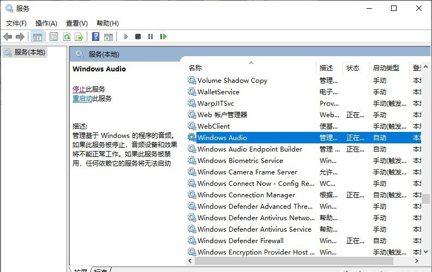Click the Stop service square icon
Image resolution: width=432 pixels, height=272 pixels.
(138, 37)
